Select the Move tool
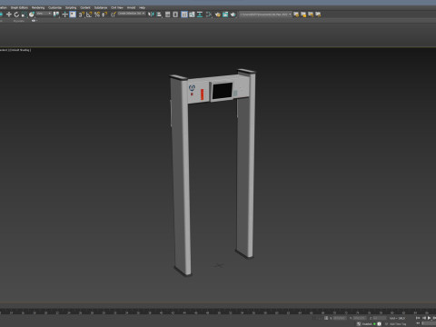This screenshot has width=436, height=327. [9, 15]
